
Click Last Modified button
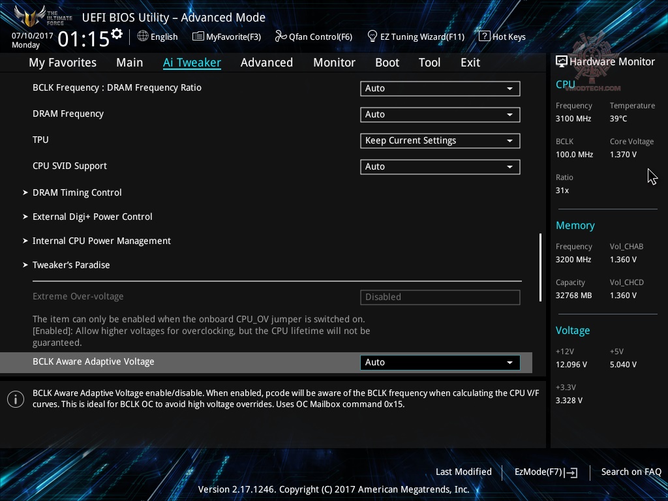tap(464, 472)
